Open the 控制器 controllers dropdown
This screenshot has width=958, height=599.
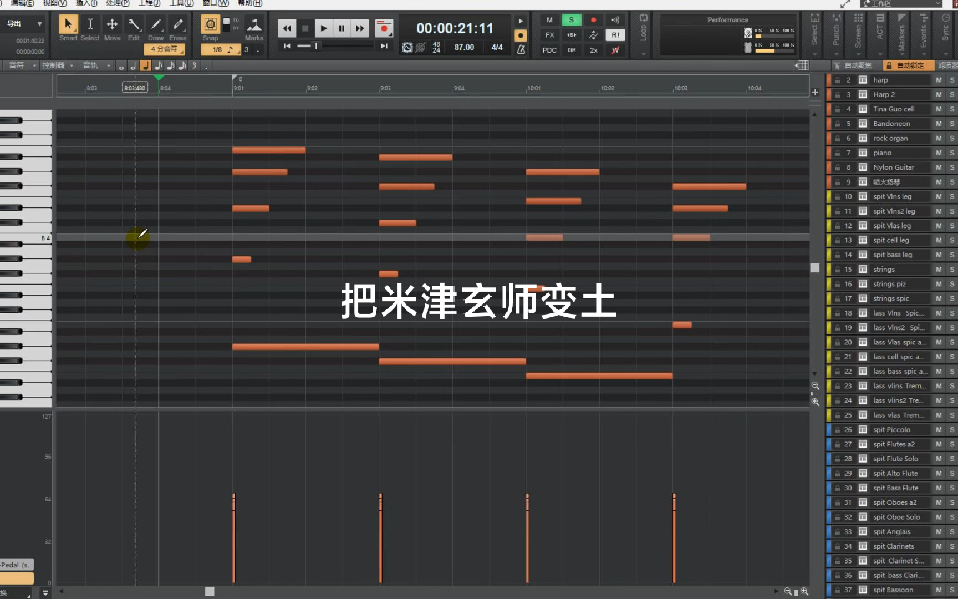tap(58, 65)
